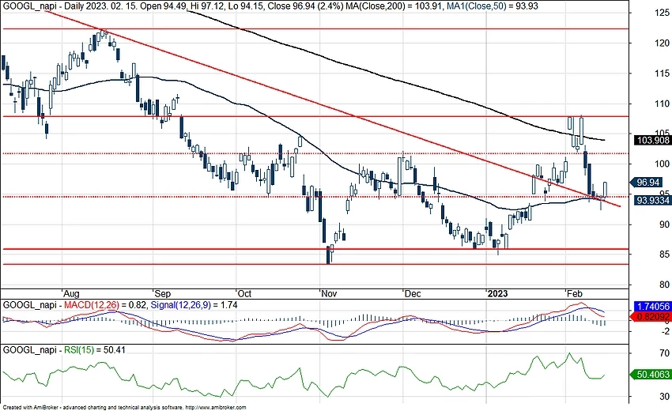This screenshot has width=672, height=411.
Task: Click the 0.82092 MACD value label
Action: click(x=653, y=317)
